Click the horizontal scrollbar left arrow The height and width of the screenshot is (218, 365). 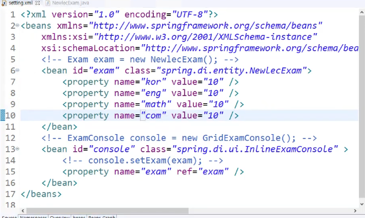[23, 210]
